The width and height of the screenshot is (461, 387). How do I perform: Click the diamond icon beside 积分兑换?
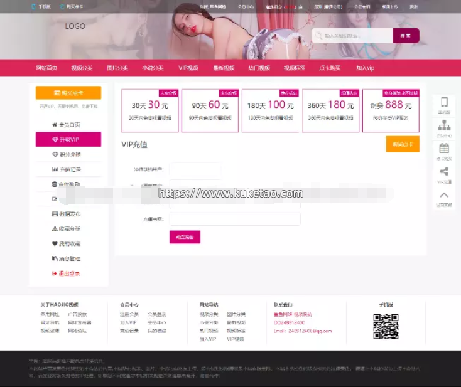pos(55,154)
